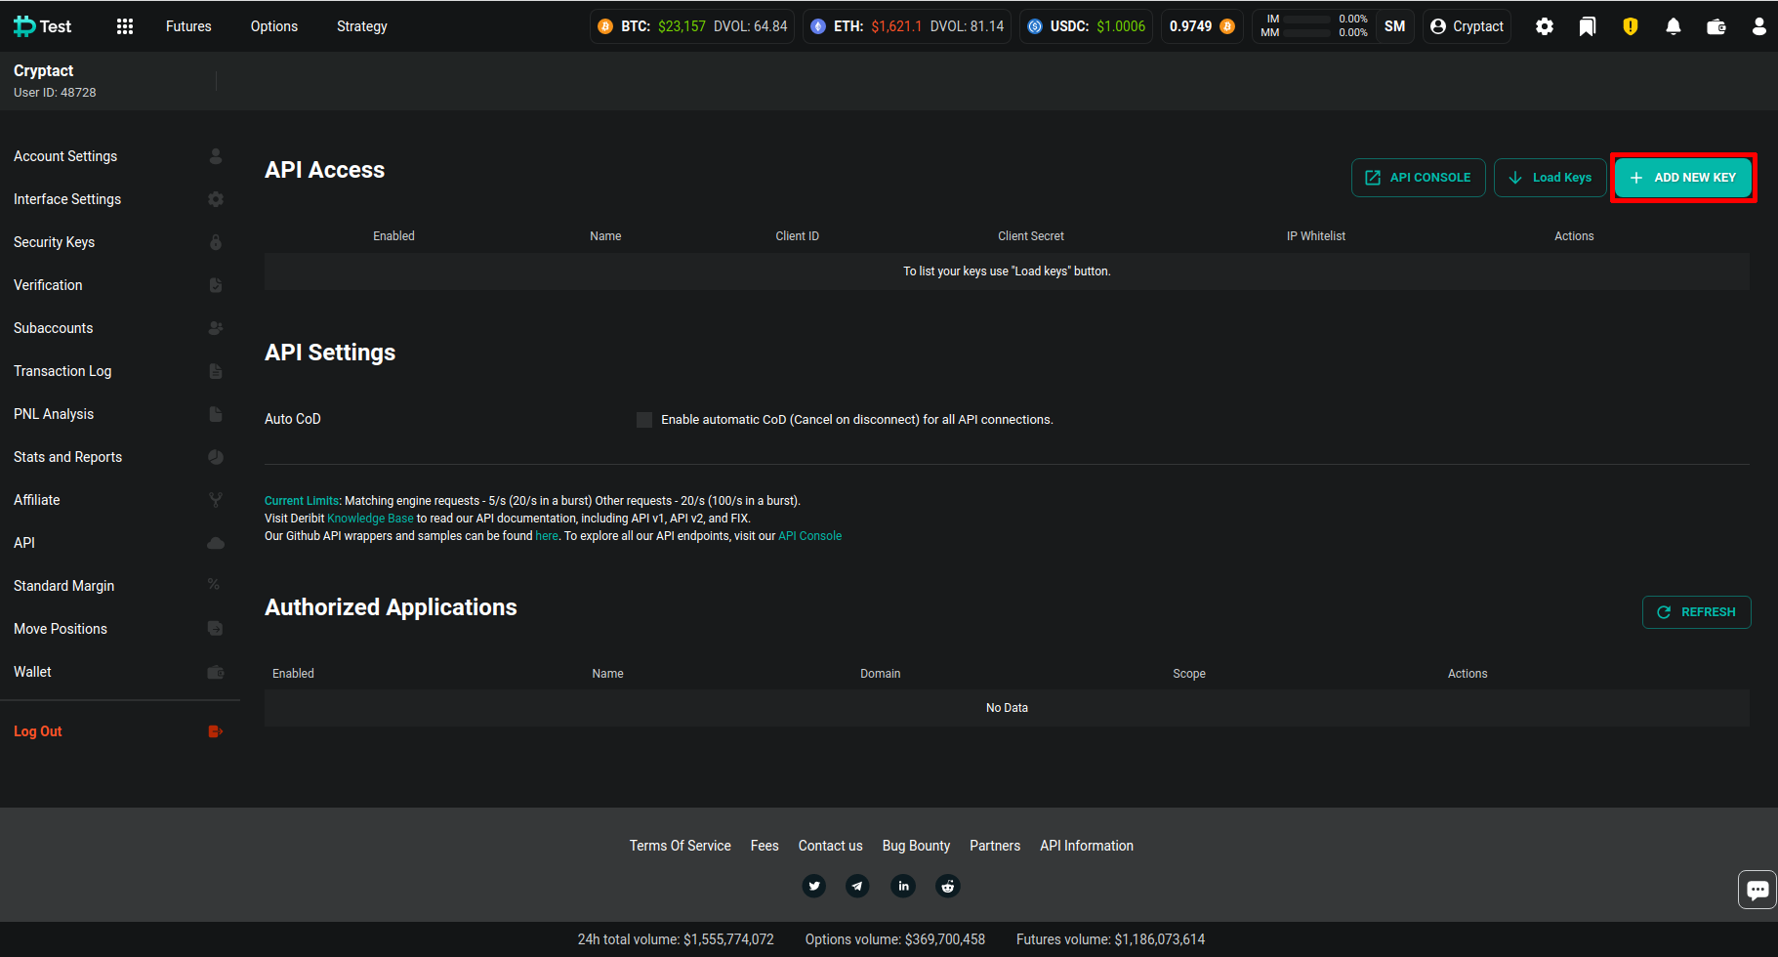Open the Twitter social icon in footer

[x=814, y=886]
